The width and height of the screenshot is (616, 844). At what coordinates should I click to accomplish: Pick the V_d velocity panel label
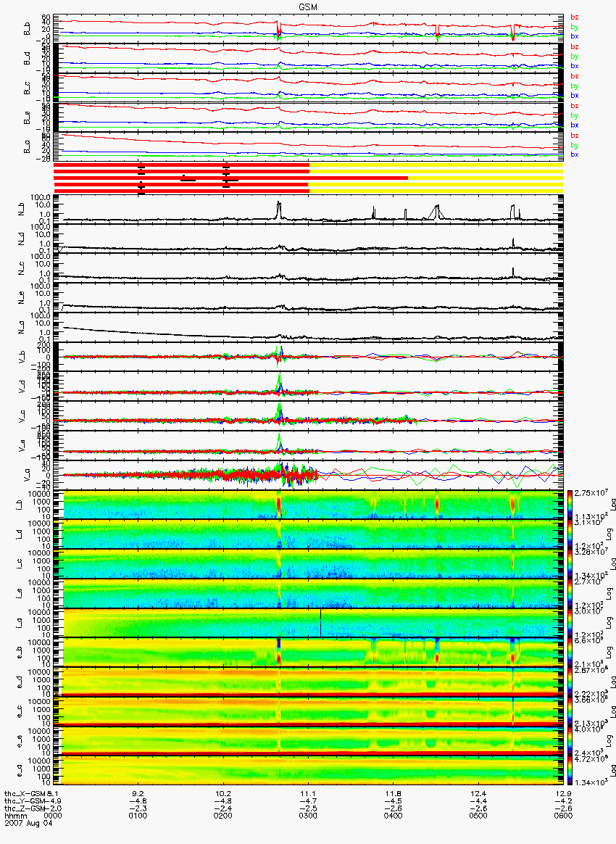click(22, 386)
